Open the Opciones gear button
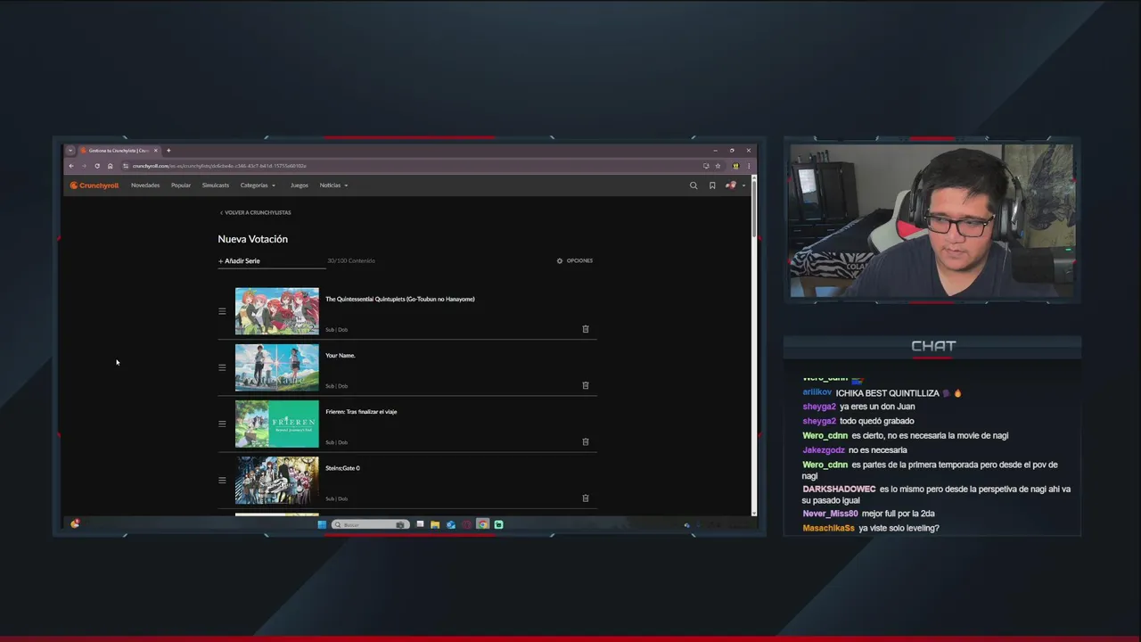This screenshot has height=642, width=1141. tap(575, 261)
